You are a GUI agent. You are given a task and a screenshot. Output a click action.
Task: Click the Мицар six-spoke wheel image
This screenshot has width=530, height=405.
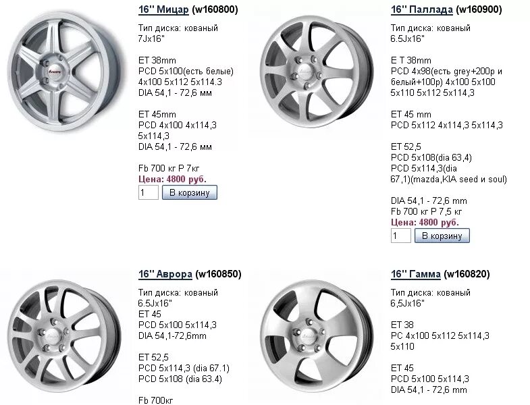pyautogui.click(x=64, y=72)
